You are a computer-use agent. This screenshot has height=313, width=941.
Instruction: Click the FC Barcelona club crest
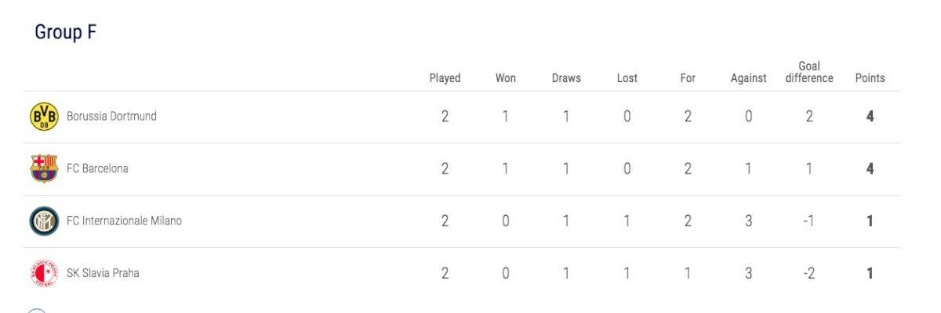44,168
